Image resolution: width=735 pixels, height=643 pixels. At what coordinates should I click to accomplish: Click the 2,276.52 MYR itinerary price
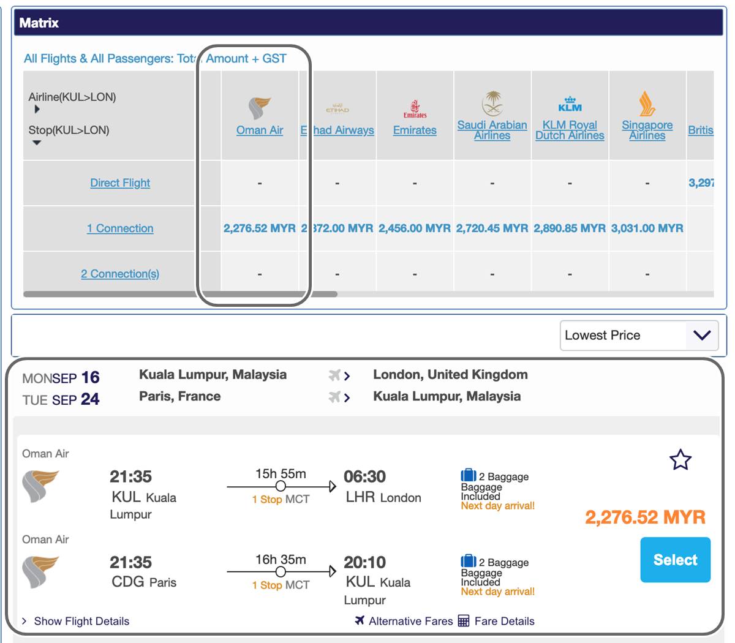(646, 517)
